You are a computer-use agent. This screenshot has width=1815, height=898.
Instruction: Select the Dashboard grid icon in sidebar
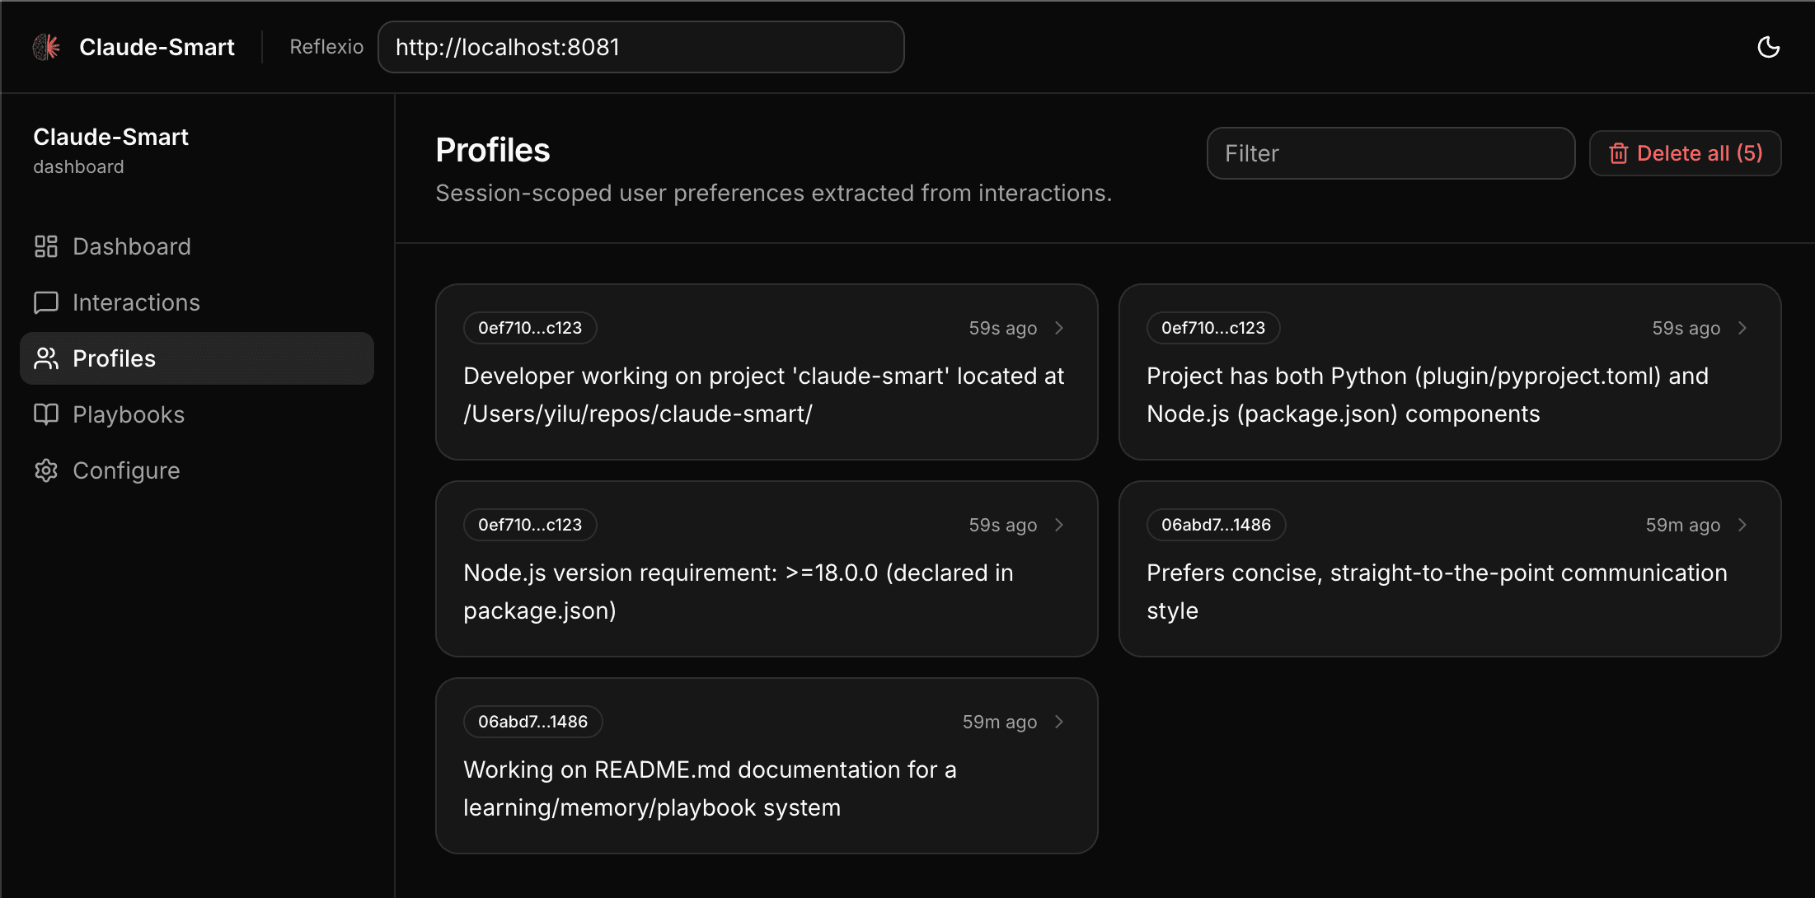pyautogui.click(x=45, y=246)
